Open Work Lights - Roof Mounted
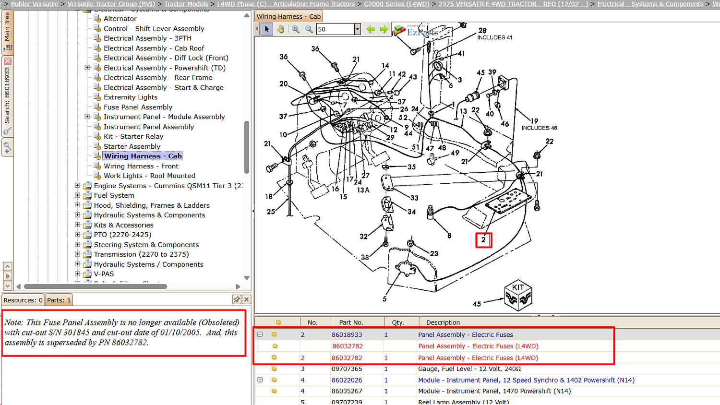The height and width of the screenshot is (405, 720). pos(149,176)
